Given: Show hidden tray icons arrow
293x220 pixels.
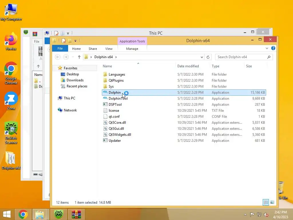Looking at the screenshot, I should [x=245, y=215].
